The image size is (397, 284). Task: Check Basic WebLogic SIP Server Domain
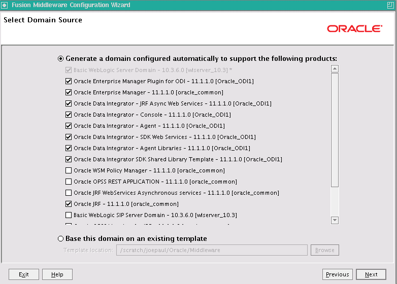[69, 215]
